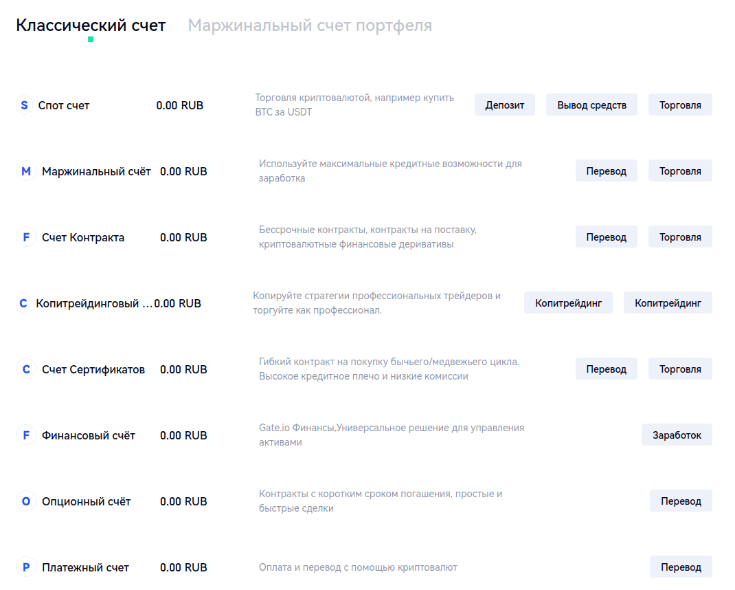
Task: Open Торговля for the Спот счет
Action: 680,105
